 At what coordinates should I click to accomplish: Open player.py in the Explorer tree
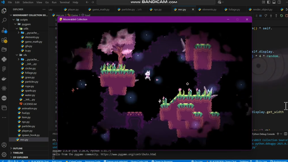pos(27,131)
